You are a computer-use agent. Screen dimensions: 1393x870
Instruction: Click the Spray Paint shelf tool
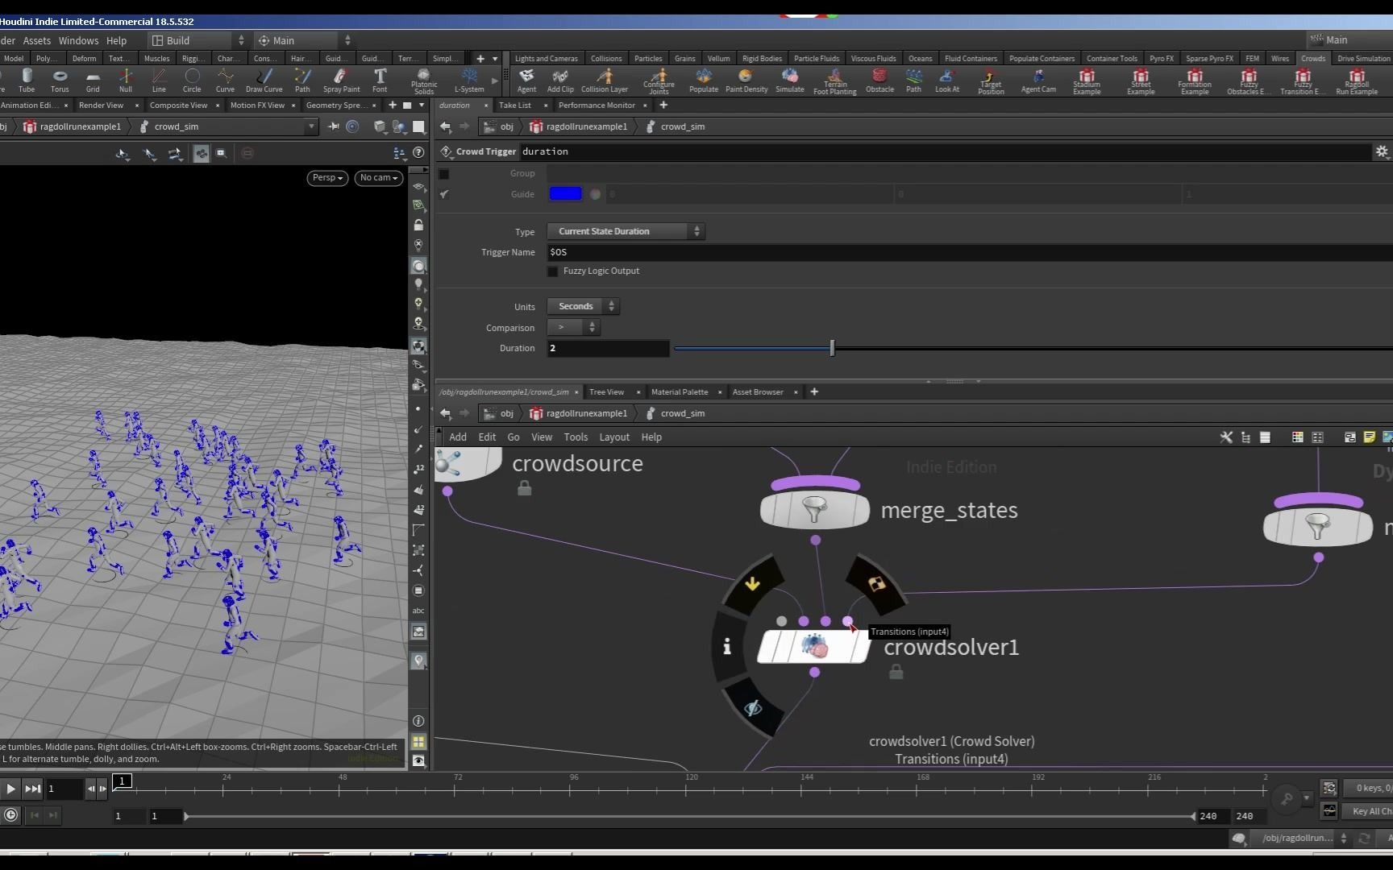click(341, 79)
